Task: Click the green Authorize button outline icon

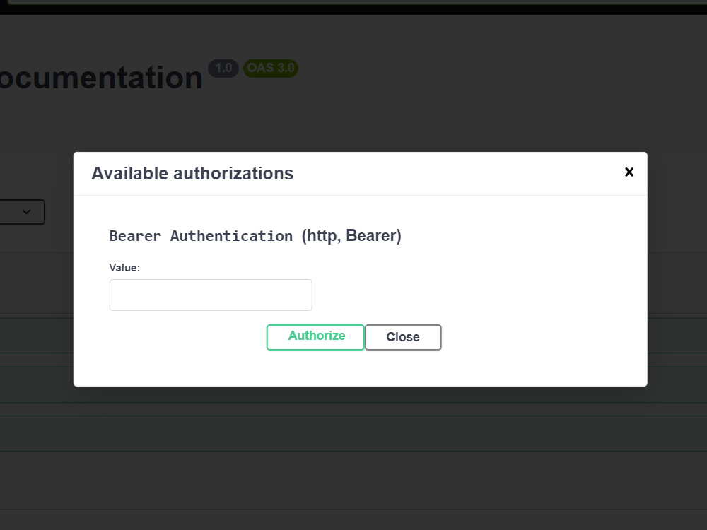Action: coord(315,336)
